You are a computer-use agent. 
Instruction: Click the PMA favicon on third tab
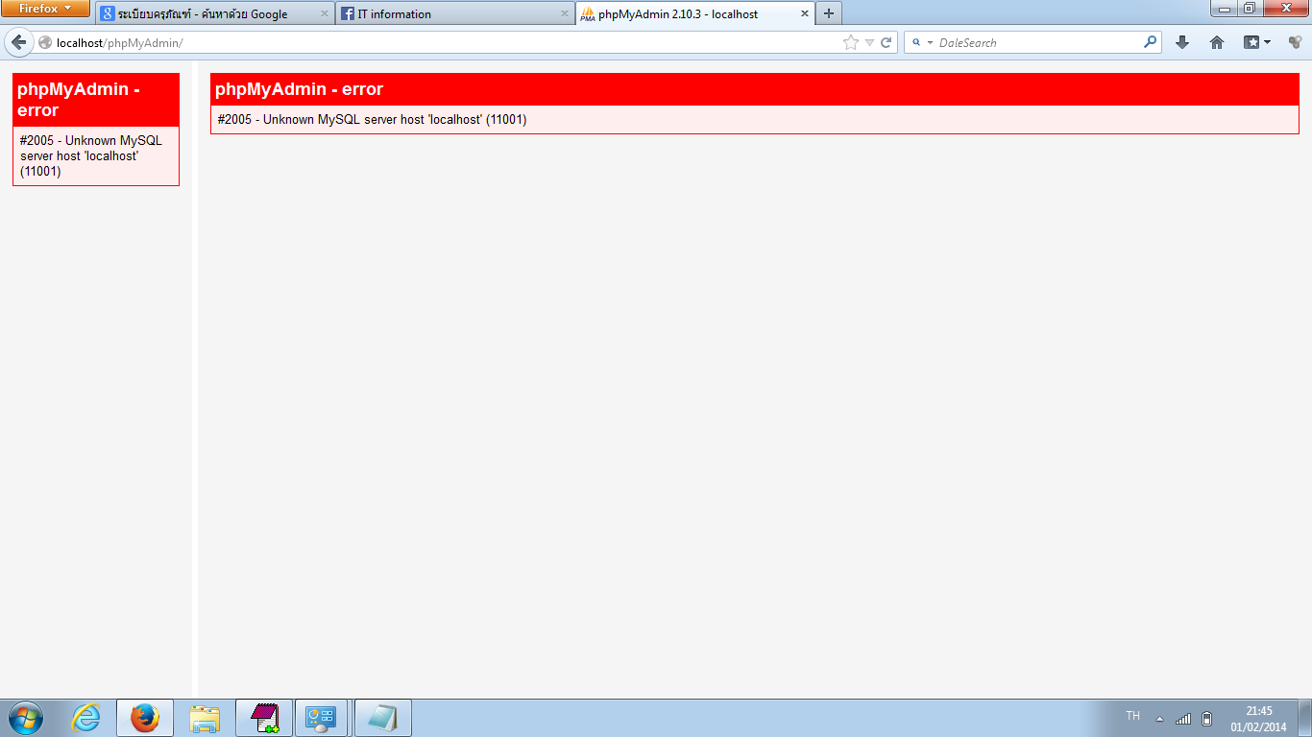click(588, 13)
